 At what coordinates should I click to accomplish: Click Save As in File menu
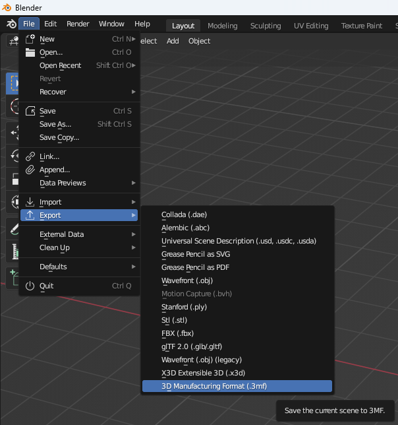tap(55, 124)
